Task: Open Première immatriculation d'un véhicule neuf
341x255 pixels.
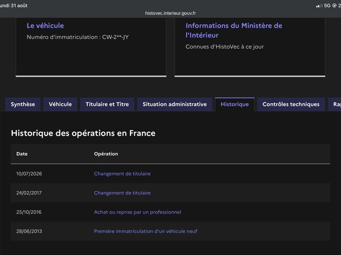Action: (x=145, y=231)
